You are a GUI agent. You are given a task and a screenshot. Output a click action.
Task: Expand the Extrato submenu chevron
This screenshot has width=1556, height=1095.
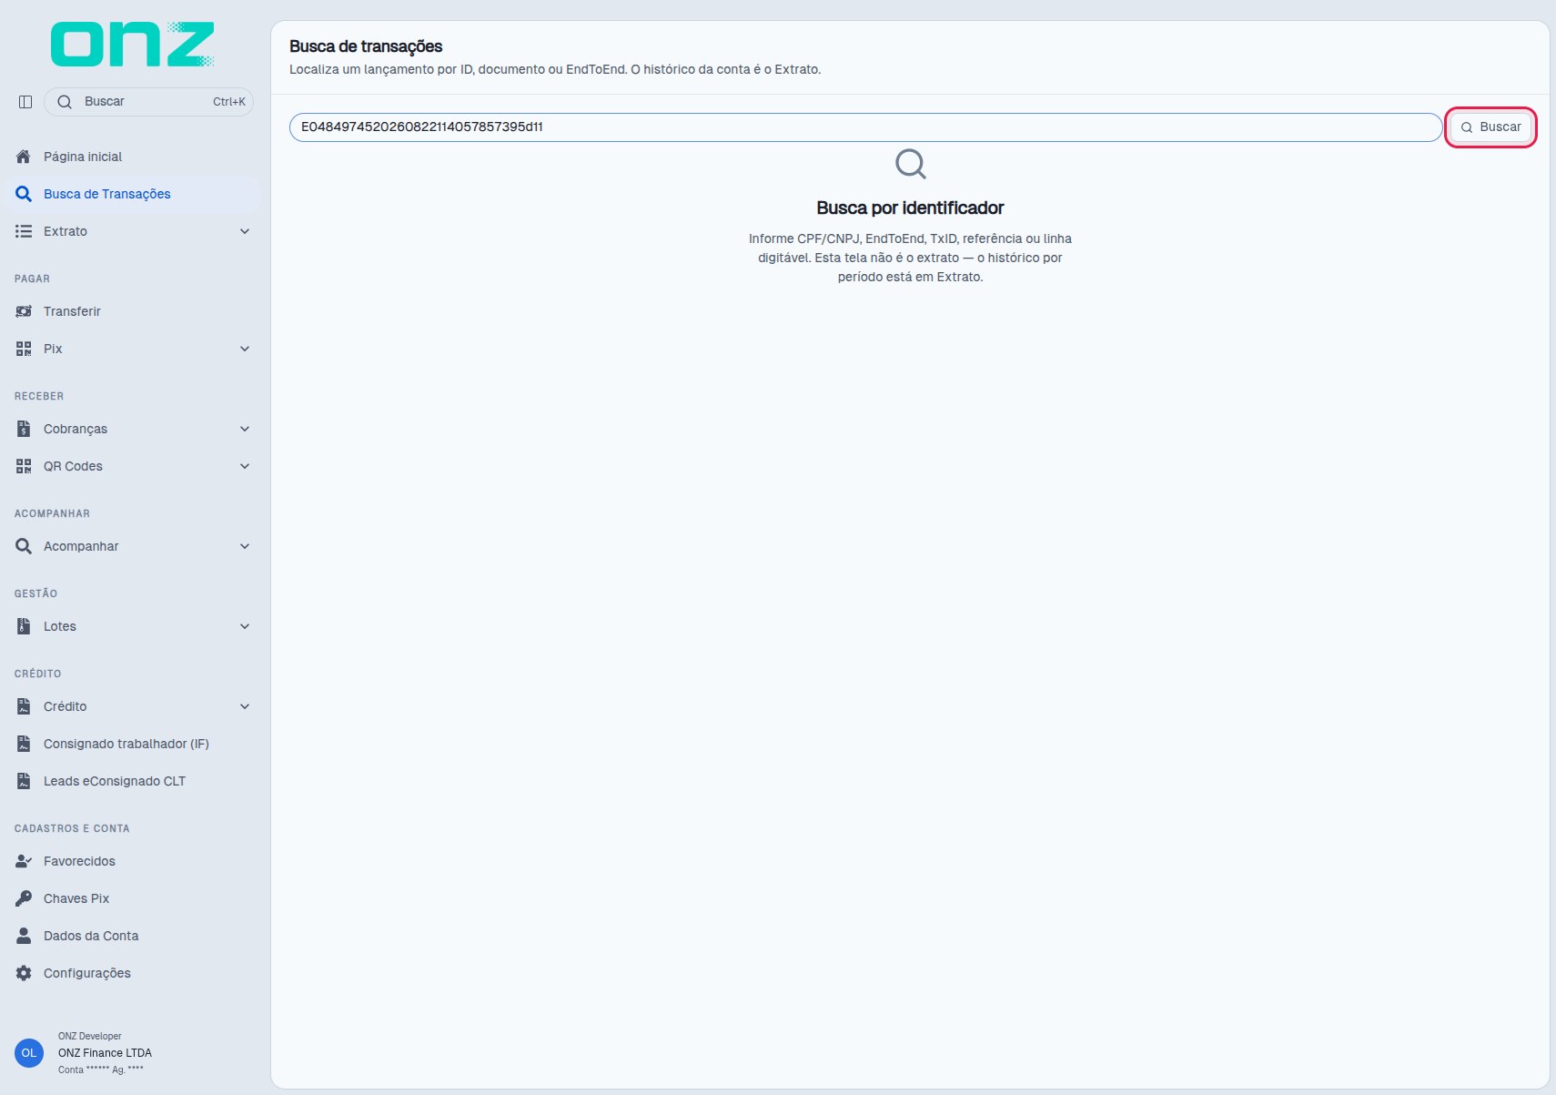[x=245, y=231]
